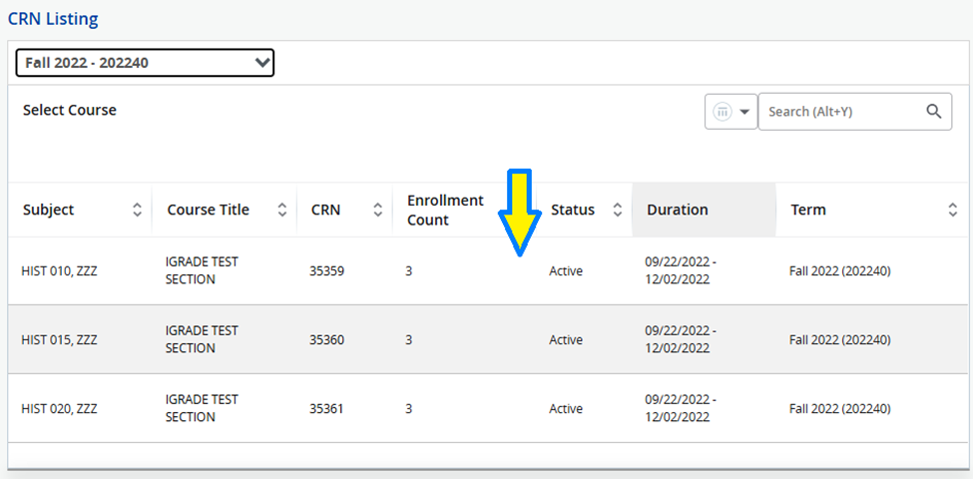Click the search magnifier icon

934,111
